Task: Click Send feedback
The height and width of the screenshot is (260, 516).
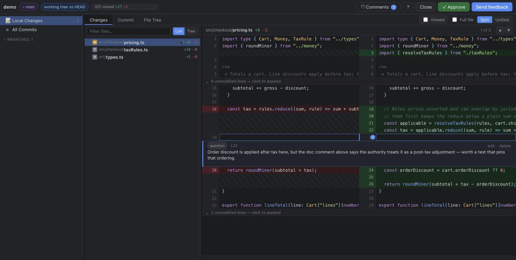Action: tap(492, 7)
